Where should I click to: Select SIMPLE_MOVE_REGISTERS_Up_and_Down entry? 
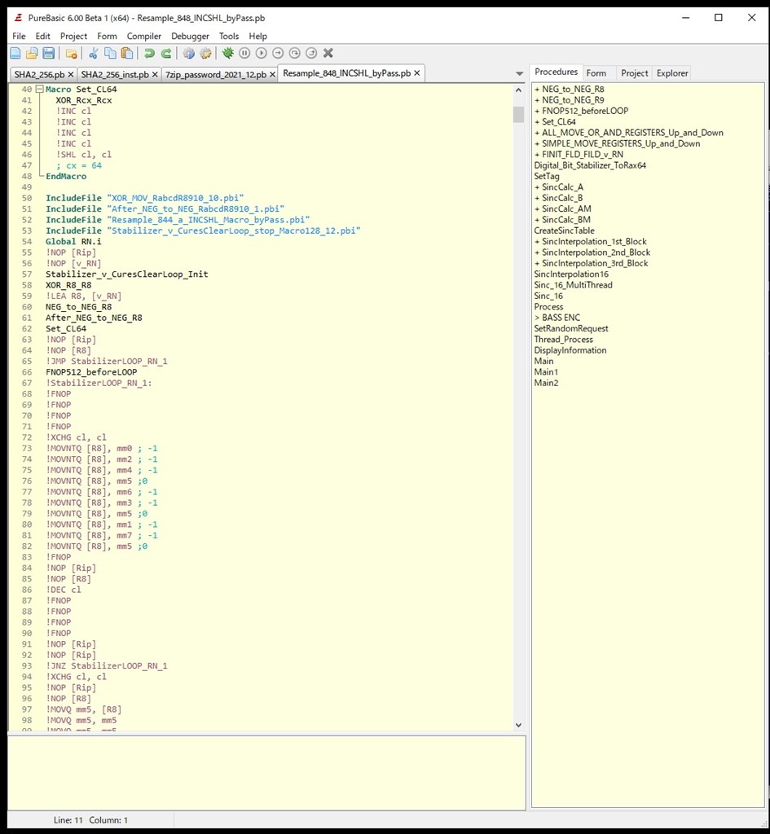click(618, 143)
